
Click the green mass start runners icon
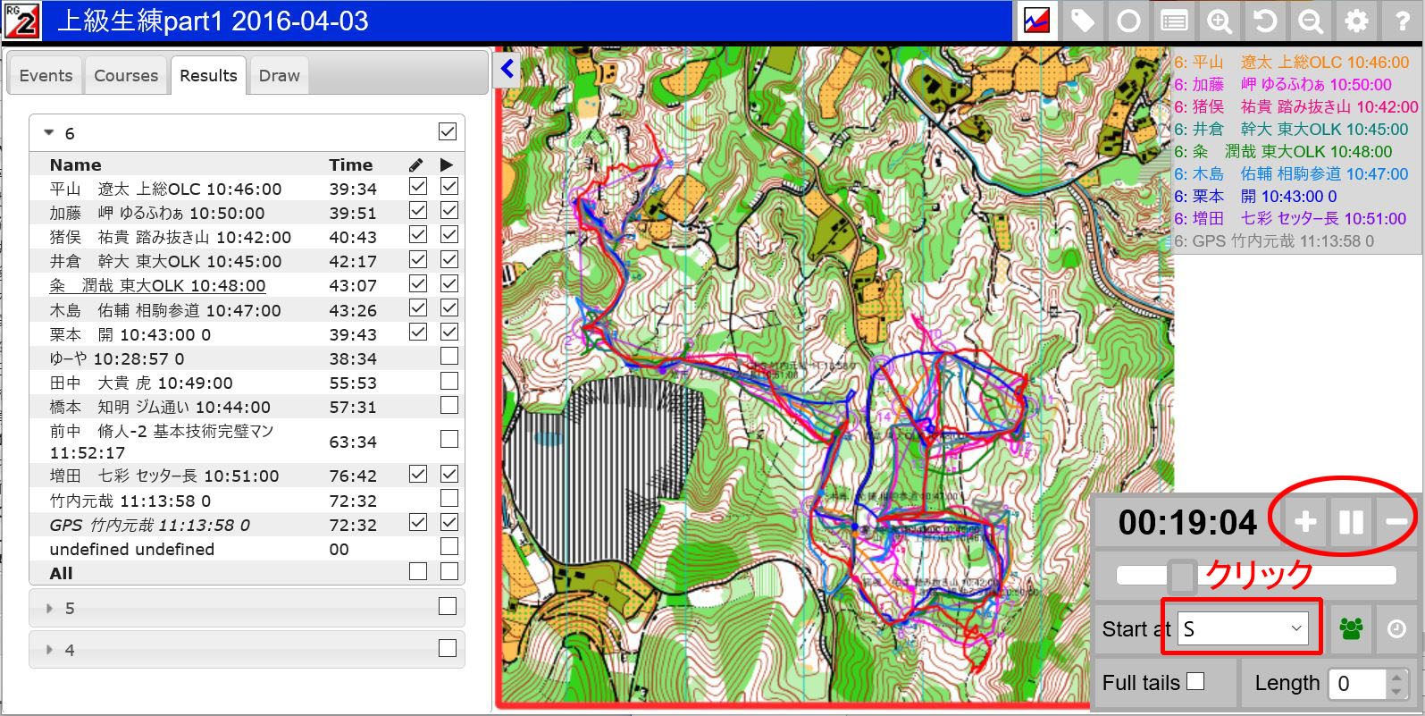(x=1351, y=629)
